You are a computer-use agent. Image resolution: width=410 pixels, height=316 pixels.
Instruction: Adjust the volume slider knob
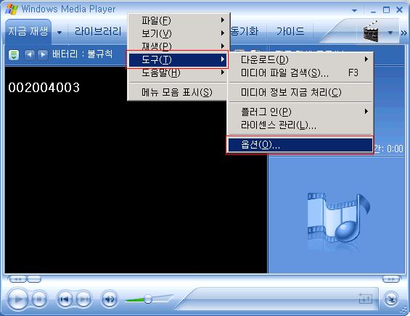pos(148,299)
